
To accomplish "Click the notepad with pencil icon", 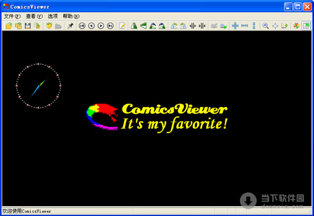I will click(x=122, y=26).
